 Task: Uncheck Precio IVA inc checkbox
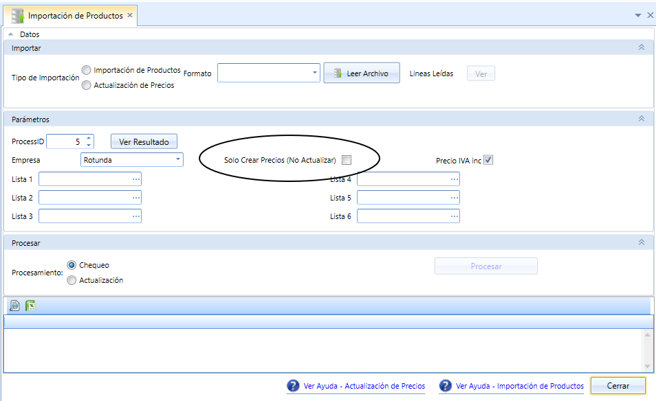[x=488, y=160]
